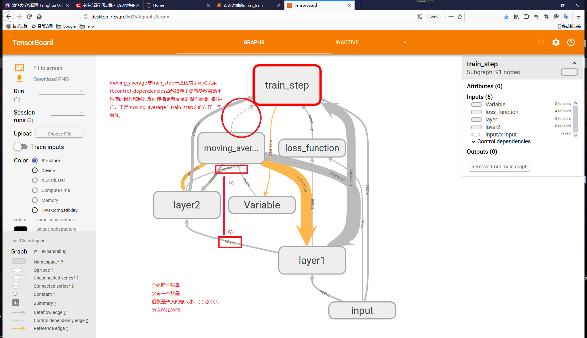The width and height of the screenshot is (587, 338).
Task: Select the Device color option
Action: (x=35, y=170)
